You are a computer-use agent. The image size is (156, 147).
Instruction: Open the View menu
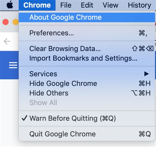pos(111,5)
